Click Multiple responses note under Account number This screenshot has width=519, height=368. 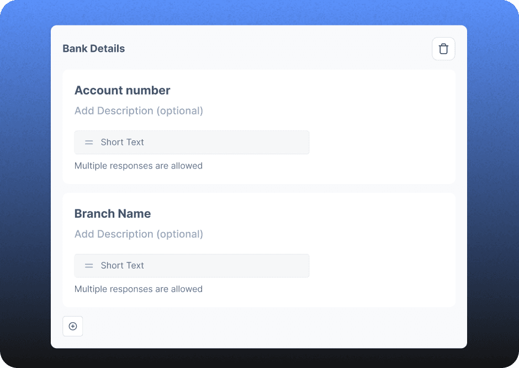click(139, 166)
